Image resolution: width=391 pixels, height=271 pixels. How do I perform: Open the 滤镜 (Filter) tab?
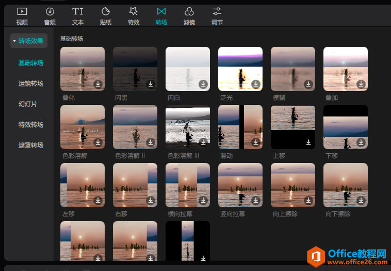pos(189,16)
